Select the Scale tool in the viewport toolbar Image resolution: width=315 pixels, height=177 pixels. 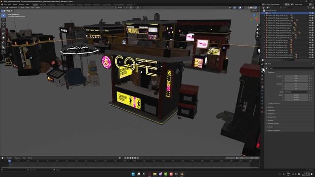(x=3, y=33)
